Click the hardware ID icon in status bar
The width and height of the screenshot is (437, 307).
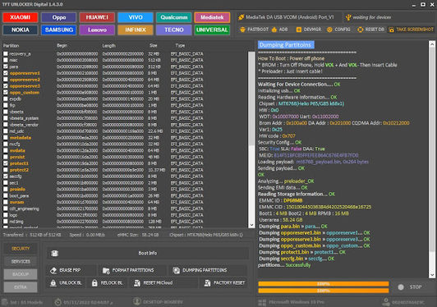pyautogui.click(x=386, y=302)
